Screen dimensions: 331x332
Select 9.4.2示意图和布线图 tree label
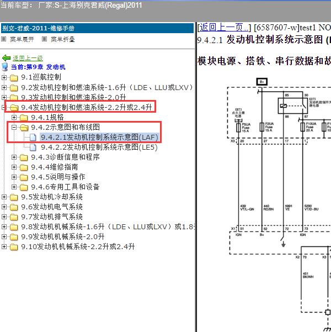[x=65, y=127]
